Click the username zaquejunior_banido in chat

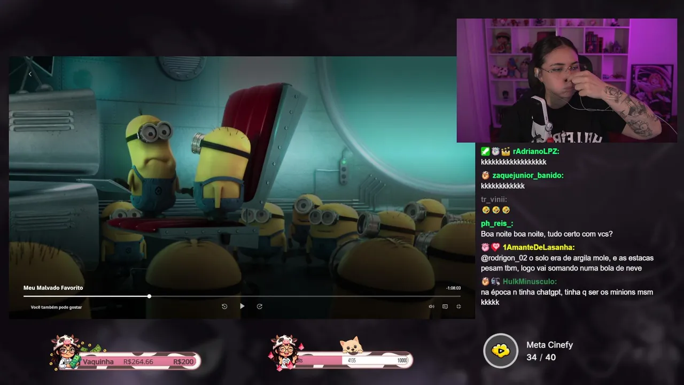pyautogui.click(x=528, y=175)
